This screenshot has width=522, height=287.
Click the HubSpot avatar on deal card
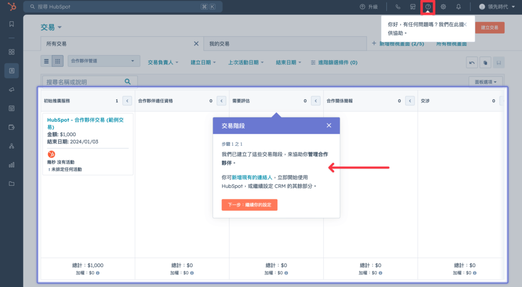pos(51,154)
